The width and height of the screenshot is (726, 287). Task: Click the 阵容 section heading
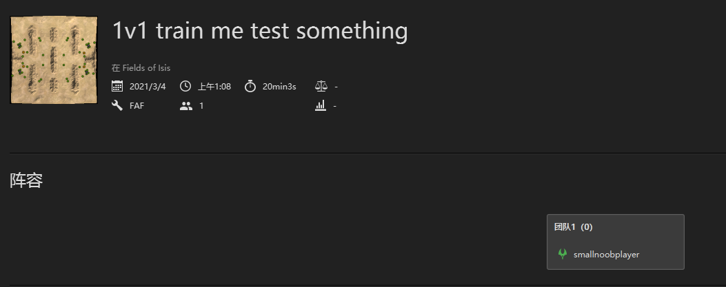26,180
